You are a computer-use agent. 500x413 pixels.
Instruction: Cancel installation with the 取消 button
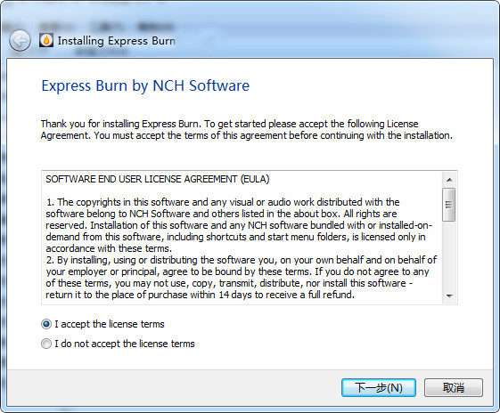coord(454,387)
